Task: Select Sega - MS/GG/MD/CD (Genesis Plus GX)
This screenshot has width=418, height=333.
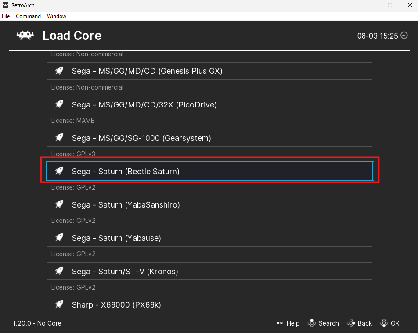Action: tap(209, 71)
